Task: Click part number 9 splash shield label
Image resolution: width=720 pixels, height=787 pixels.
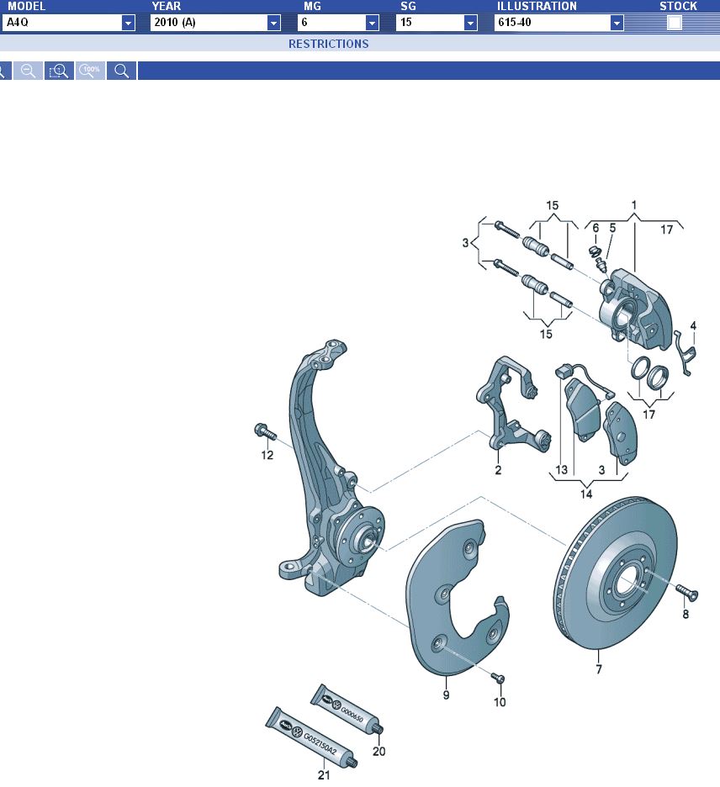Action: (446, 695)
